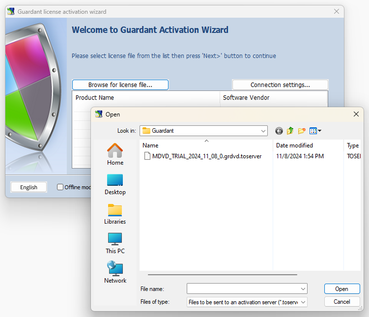
Task: Create a new folder in Open dialog
Action: 302,131
